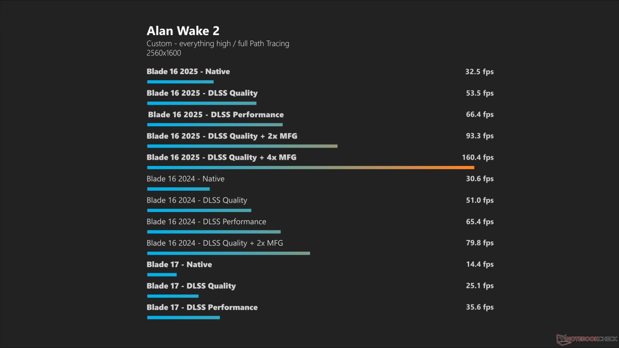Click the Blade 17 - DLSS Quality bar
The image size is (619, 348).
(173, 296)
